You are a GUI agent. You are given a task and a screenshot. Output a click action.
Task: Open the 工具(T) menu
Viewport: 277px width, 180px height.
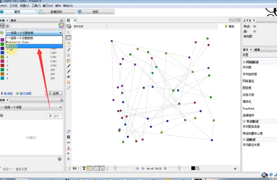pos(36,6)
